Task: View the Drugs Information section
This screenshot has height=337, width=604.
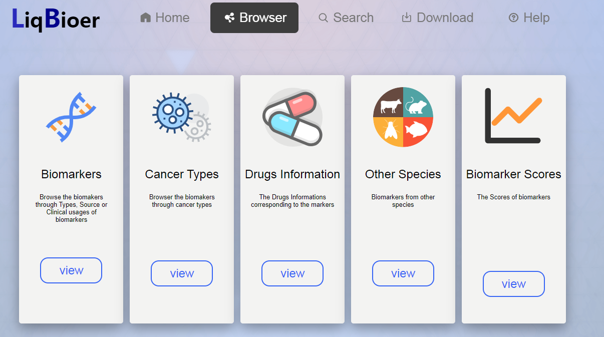Action: pos(292,273)
